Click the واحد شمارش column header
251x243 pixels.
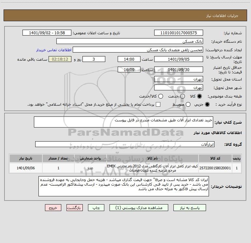point(90,158)
